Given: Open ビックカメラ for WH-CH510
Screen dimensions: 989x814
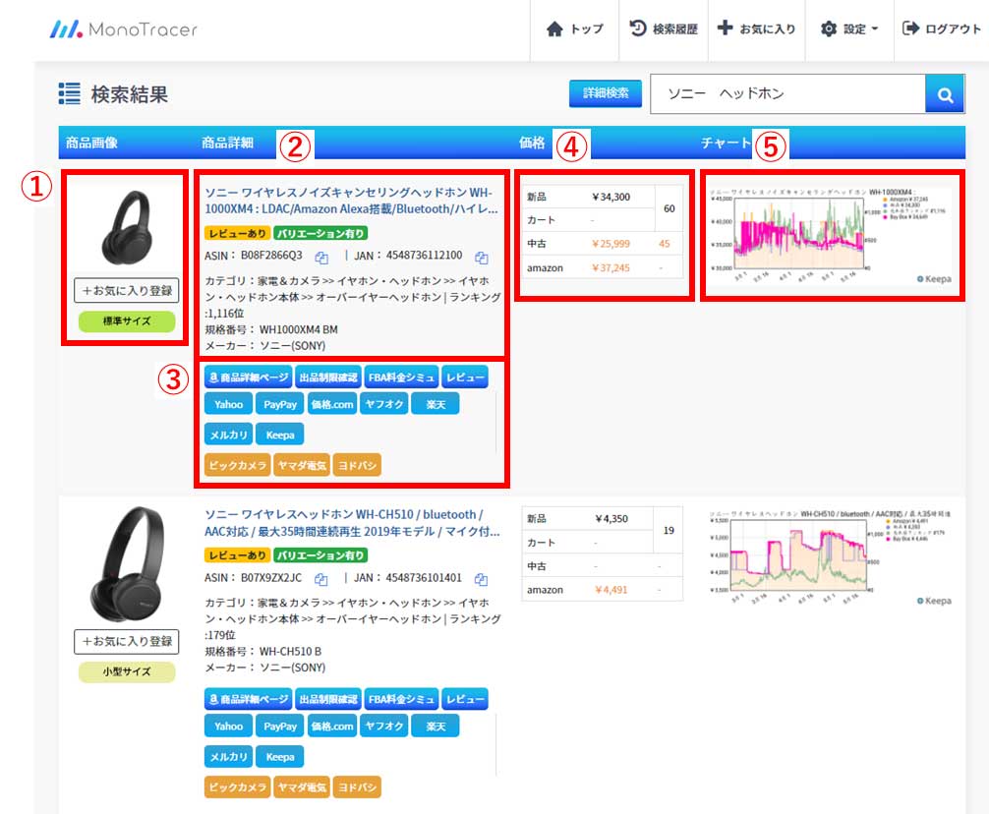Looking at the screenshot, I should (238, 786).
